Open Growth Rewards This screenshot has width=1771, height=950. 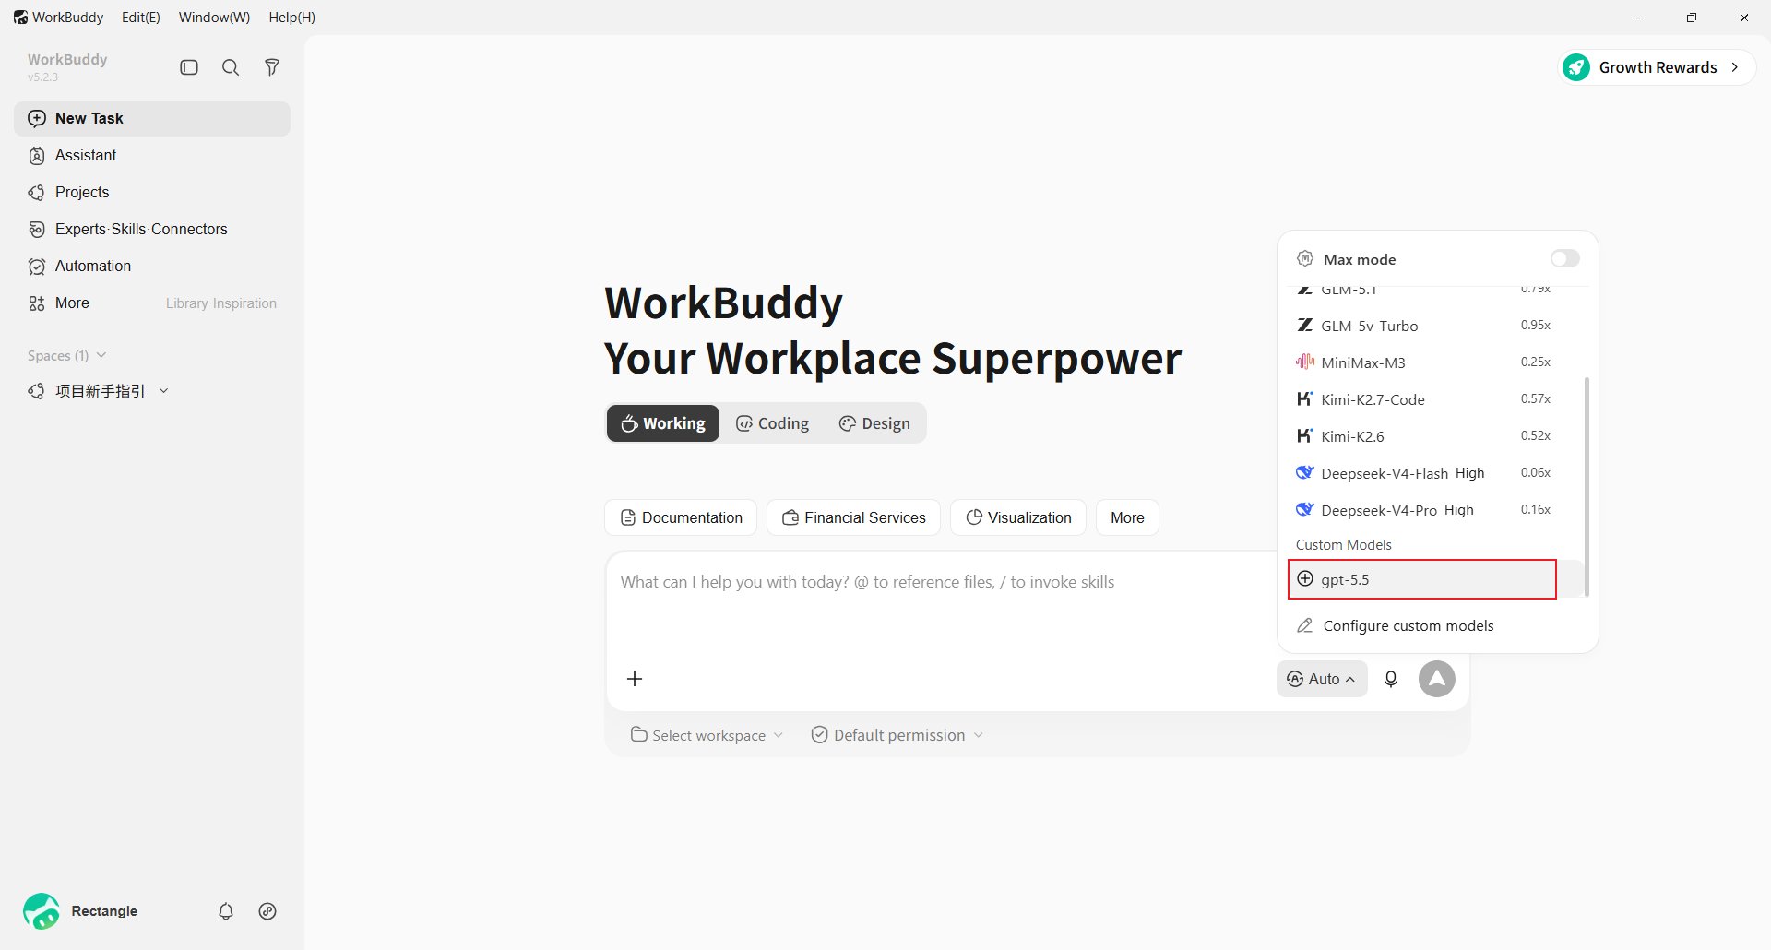coord(1657,67)
